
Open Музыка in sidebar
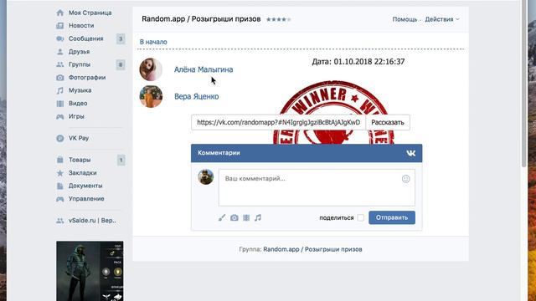click(x=80, y=90)
